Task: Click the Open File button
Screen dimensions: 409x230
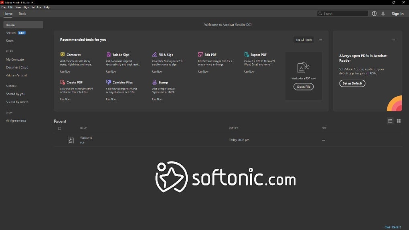Action: [304, 87]
